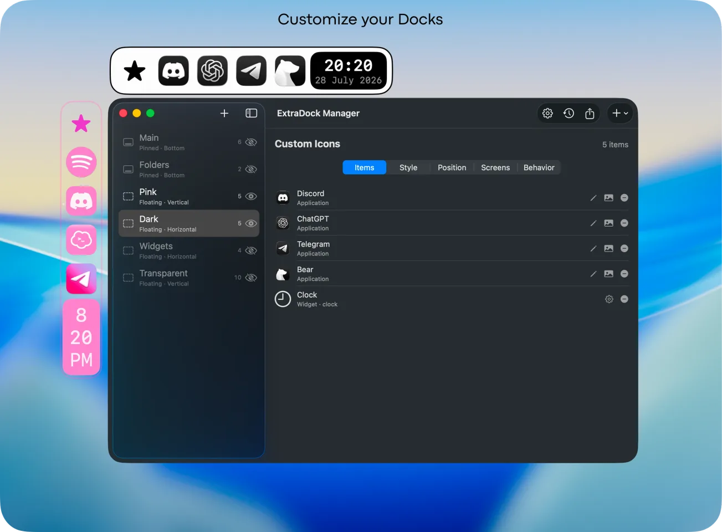Switch to the Behavior tab
The image size is (722, 532).
pyautogui.click(x=539, y=167)
